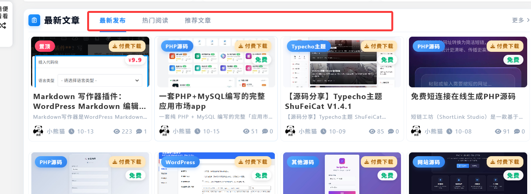Click the 免费 badge on the 网站源码 card

(512, 175)
